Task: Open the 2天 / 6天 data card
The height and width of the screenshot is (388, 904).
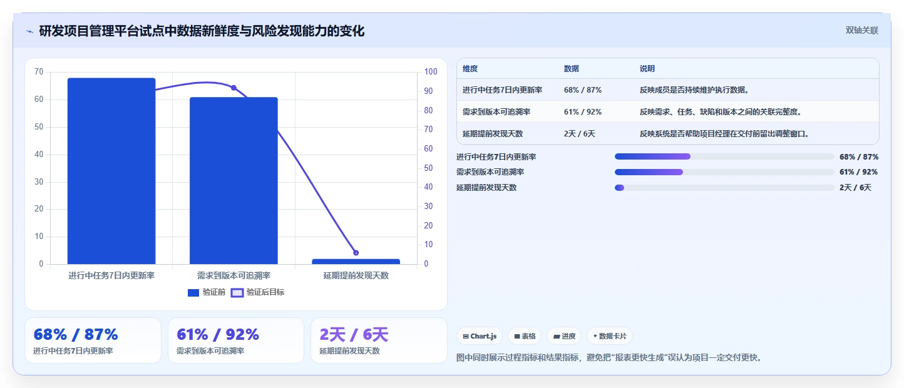Action: pos(379,340)
